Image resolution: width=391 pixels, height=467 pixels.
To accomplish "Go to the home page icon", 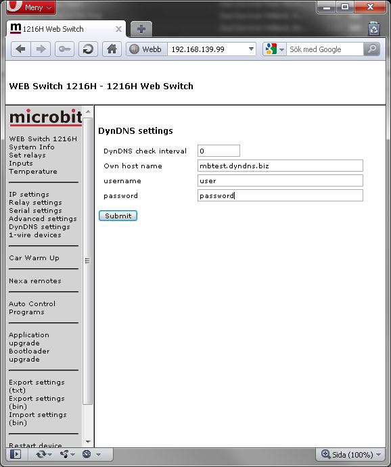I will coord(112,49).
